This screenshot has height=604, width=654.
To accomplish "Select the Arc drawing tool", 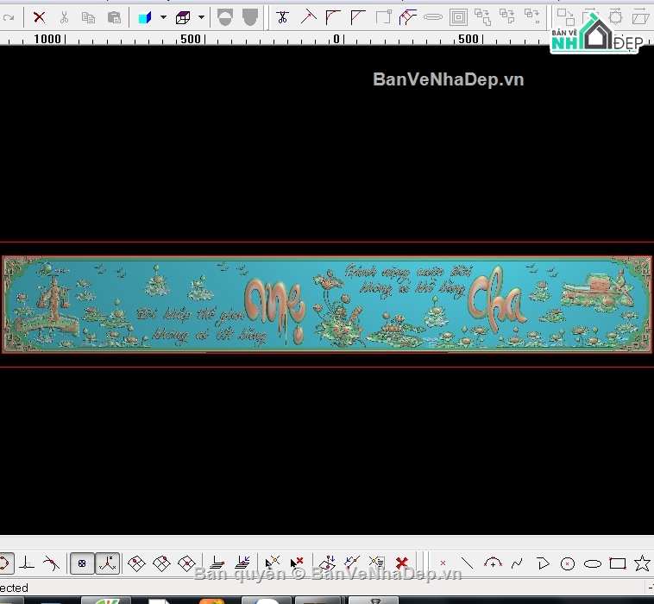I will pos(493,563).
